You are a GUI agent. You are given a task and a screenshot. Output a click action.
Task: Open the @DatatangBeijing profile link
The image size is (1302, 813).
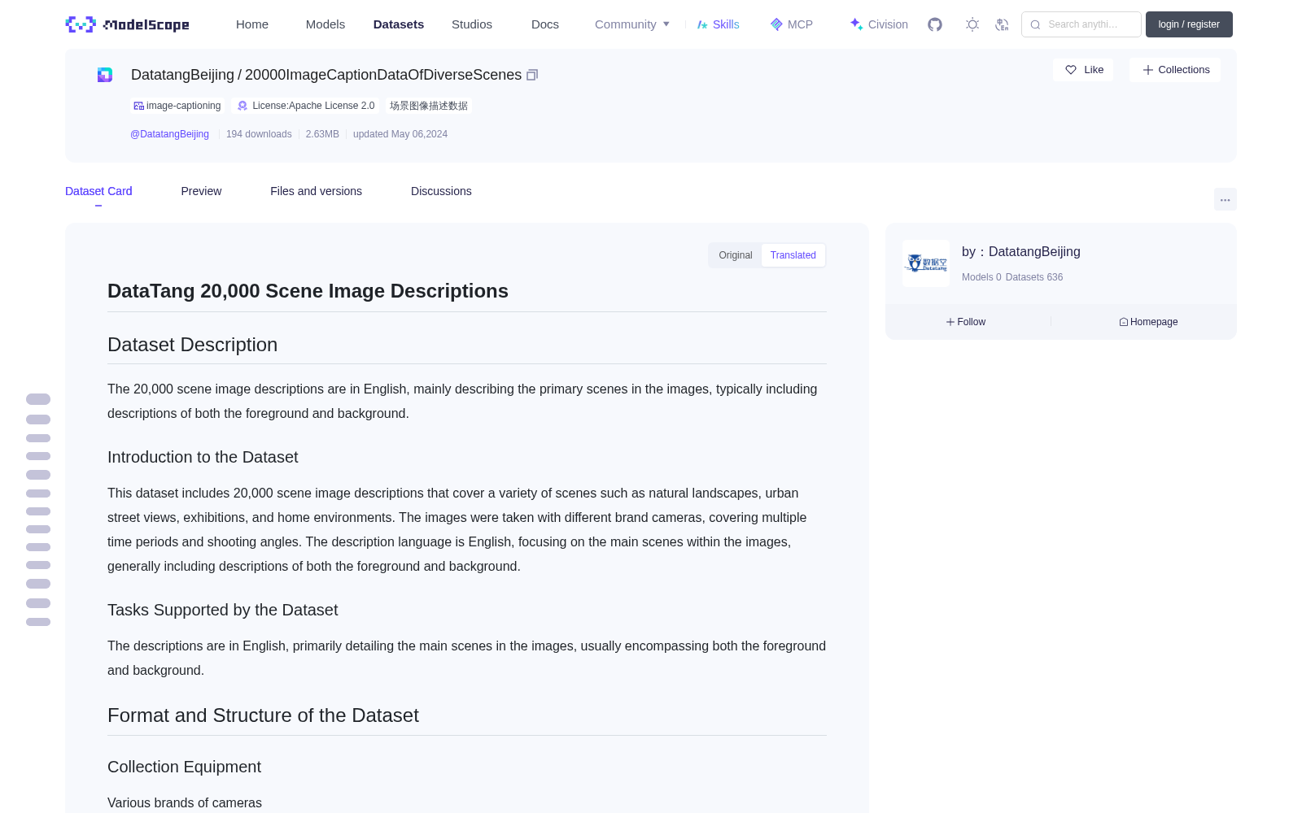(x=169, y=134)
